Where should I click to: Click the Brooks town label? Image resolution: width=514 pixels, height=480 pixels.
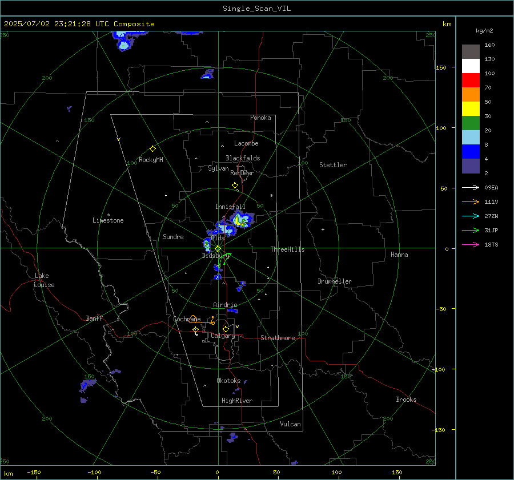406,400
